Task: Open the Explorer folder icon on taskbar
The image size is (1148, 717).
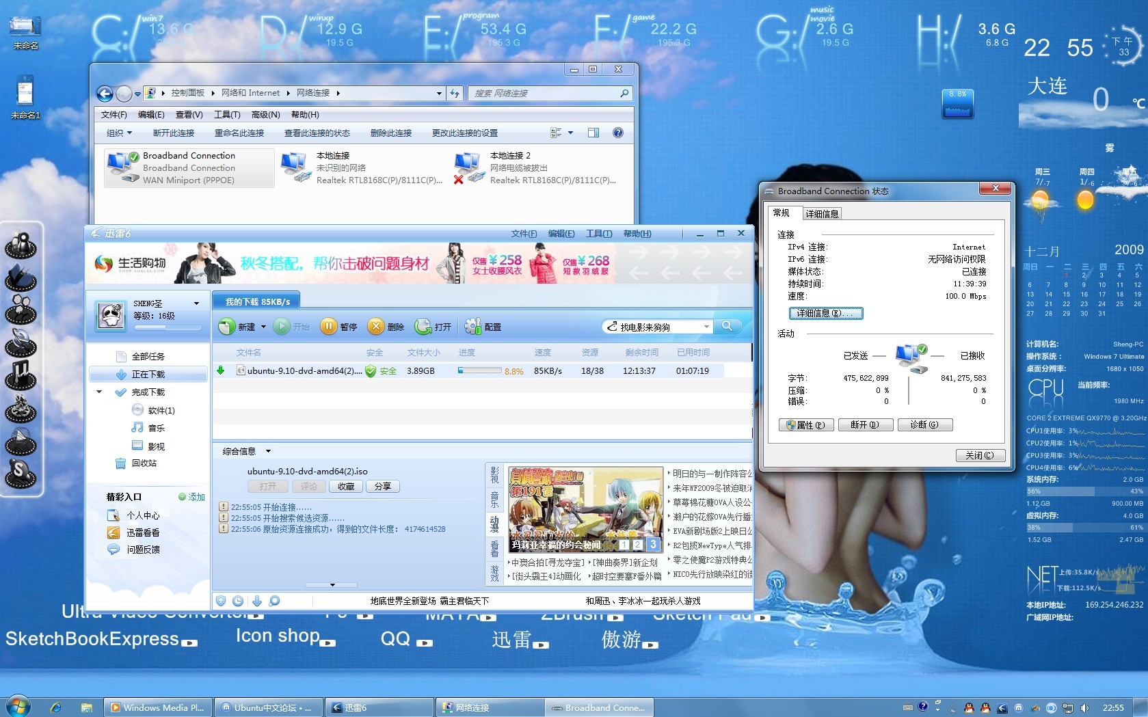Action: tap(86, 707)
